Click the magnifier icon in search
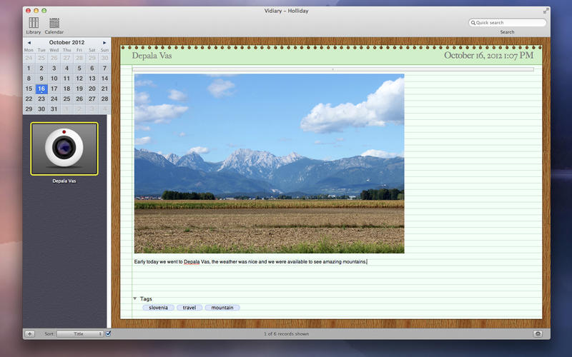This screenshot has width=572, height=357. 473,23
